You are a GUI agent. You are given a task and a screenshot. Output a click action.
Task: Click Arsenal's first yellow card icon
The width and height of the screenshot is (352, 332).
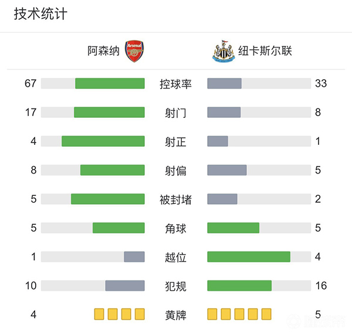point(99,314)
